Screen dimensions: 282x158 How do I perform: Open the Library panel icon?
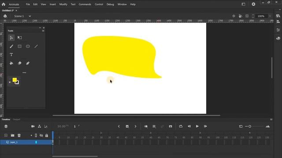point(278,16)
